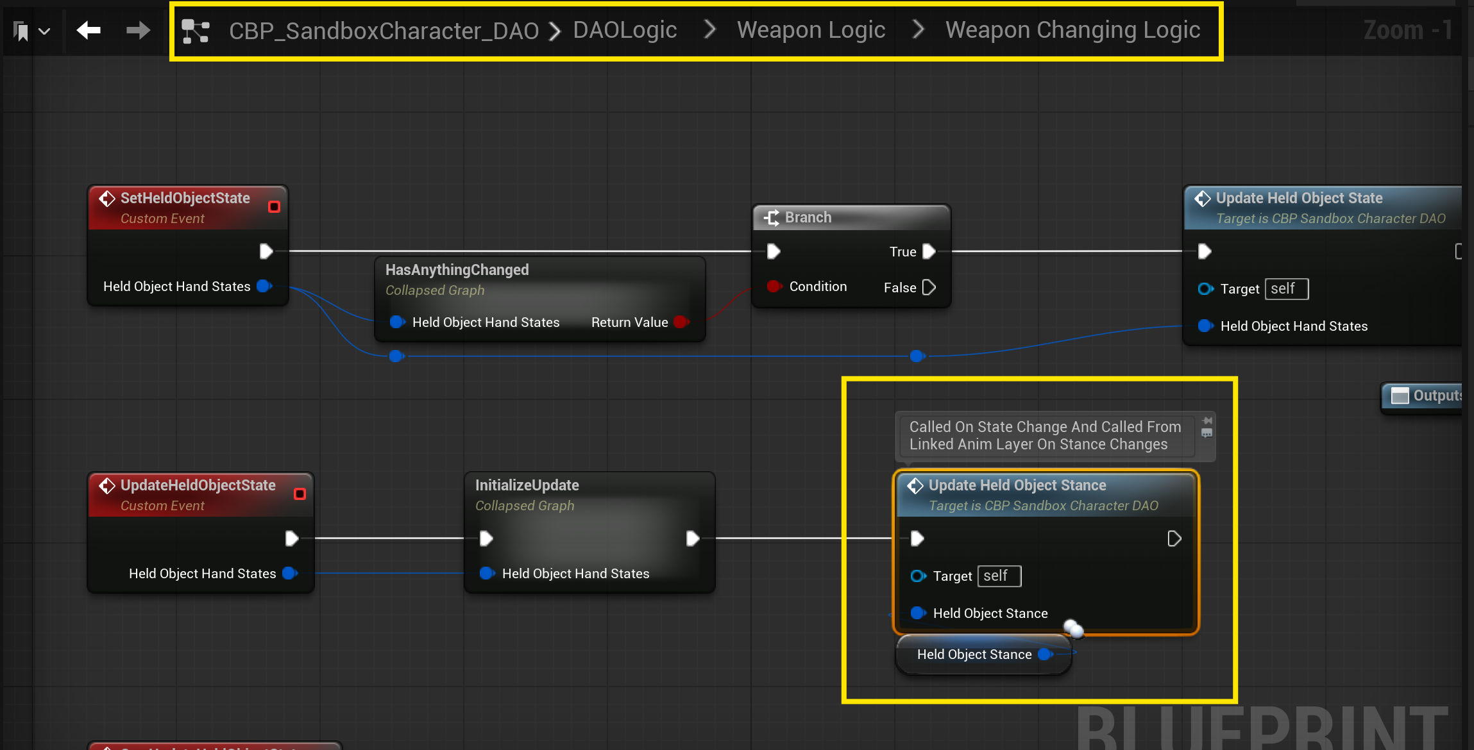
Task: Select Weapon Logic breadcrumb
Action: [811, 30]
